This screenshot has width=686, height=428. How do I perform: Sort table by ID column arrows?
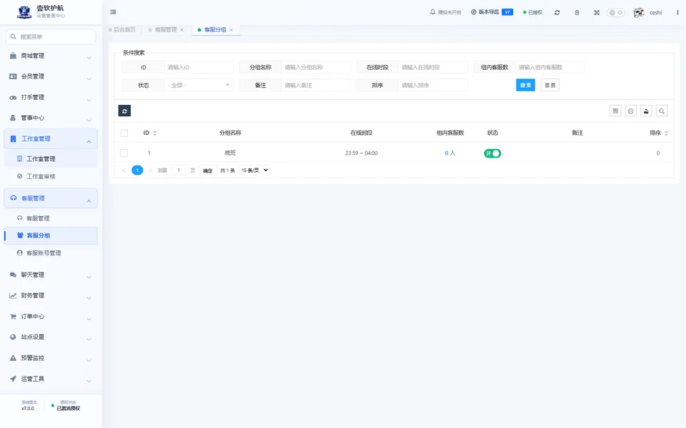click(x=155, y=133)
